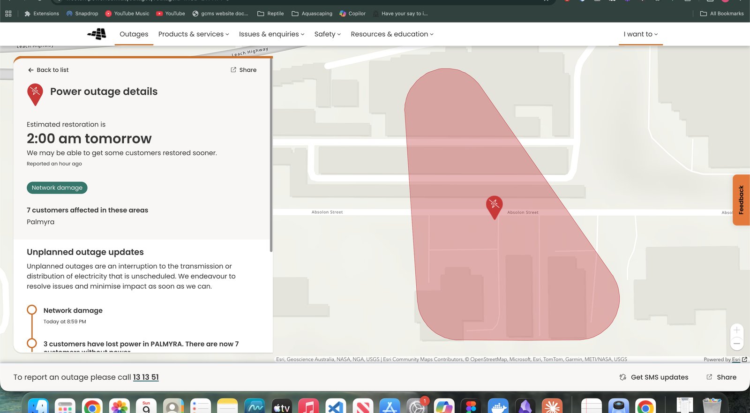Click the Unplanned outage updates heading
750x413 pixels.
pyautogui.click(x=85, y=252)
